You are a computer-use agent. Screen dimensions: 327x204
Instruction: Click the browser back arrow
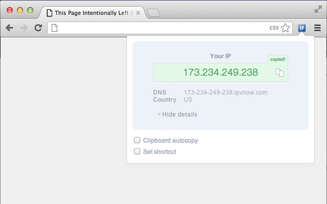tap(10, 28)
